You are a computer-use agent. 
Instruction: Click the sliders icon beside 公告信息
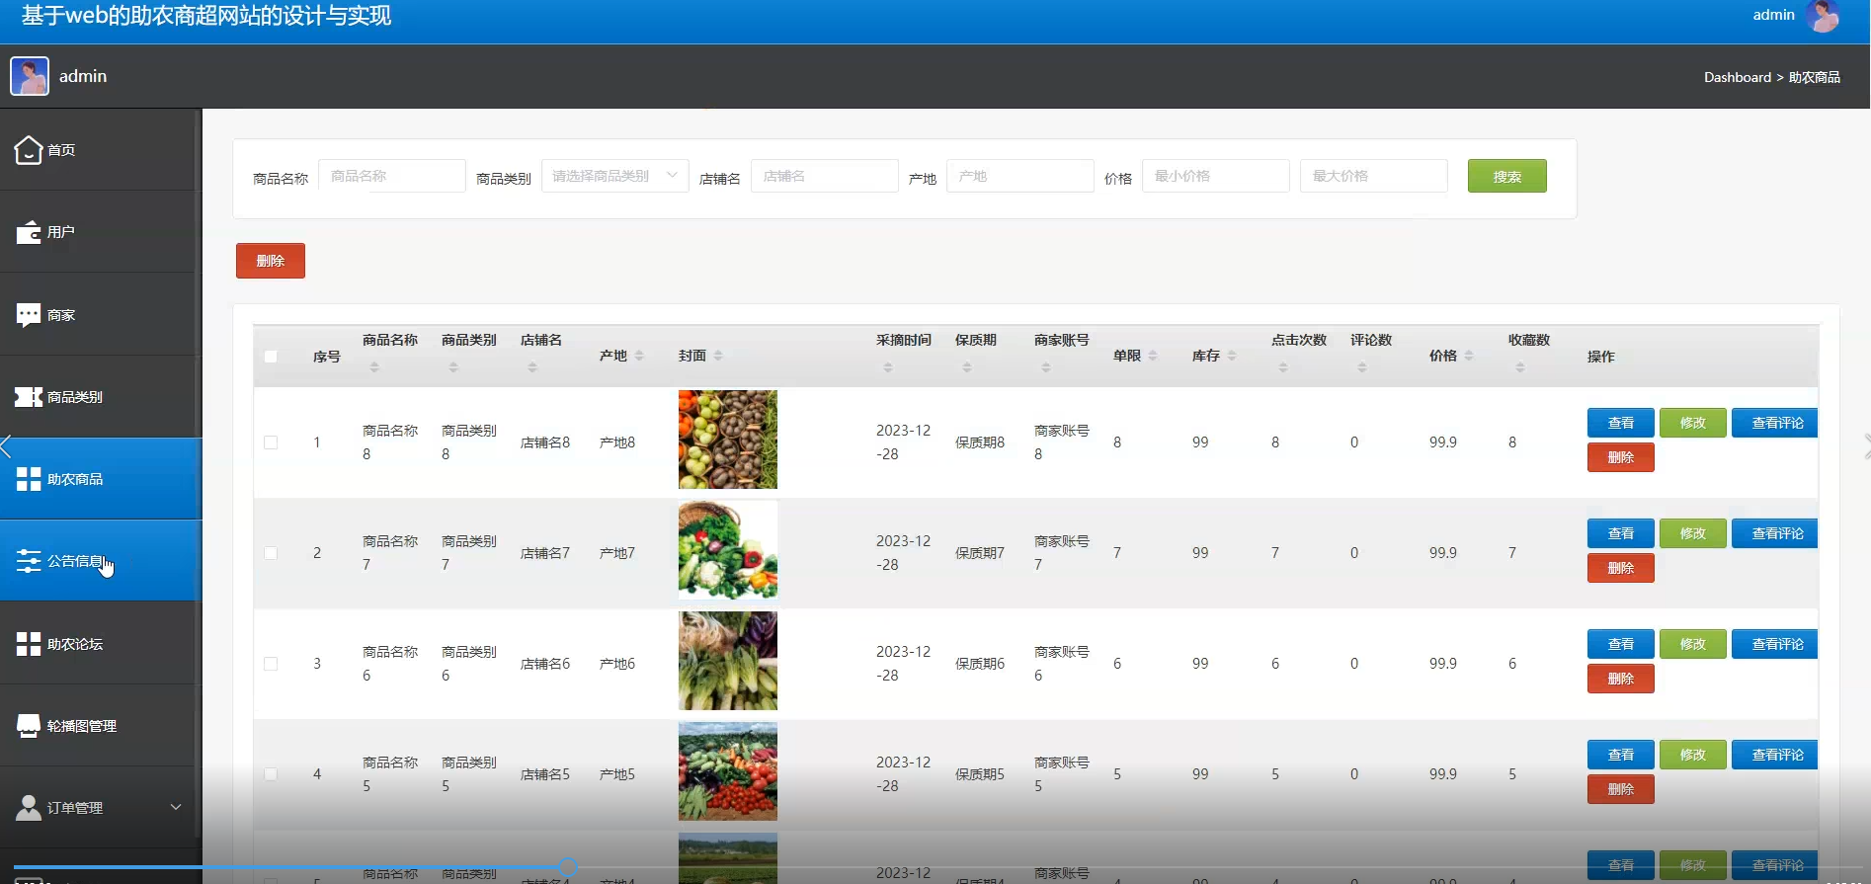(x=29, y=561)
